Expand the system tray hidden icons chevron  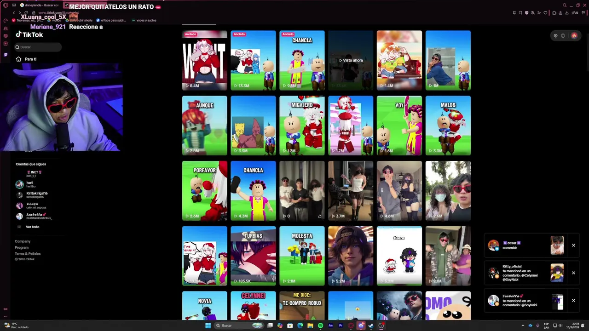pos(523,325)
